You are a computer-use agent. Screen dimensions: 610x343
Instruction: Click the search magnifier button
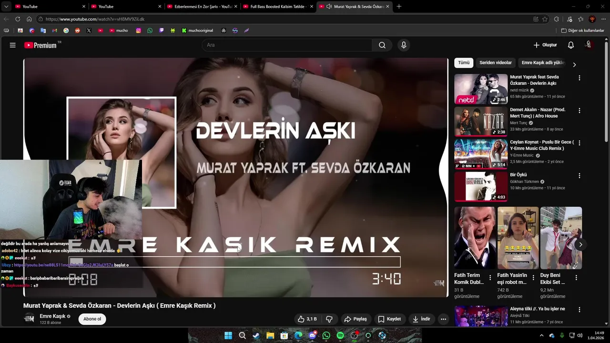click(x=382, y=45)
